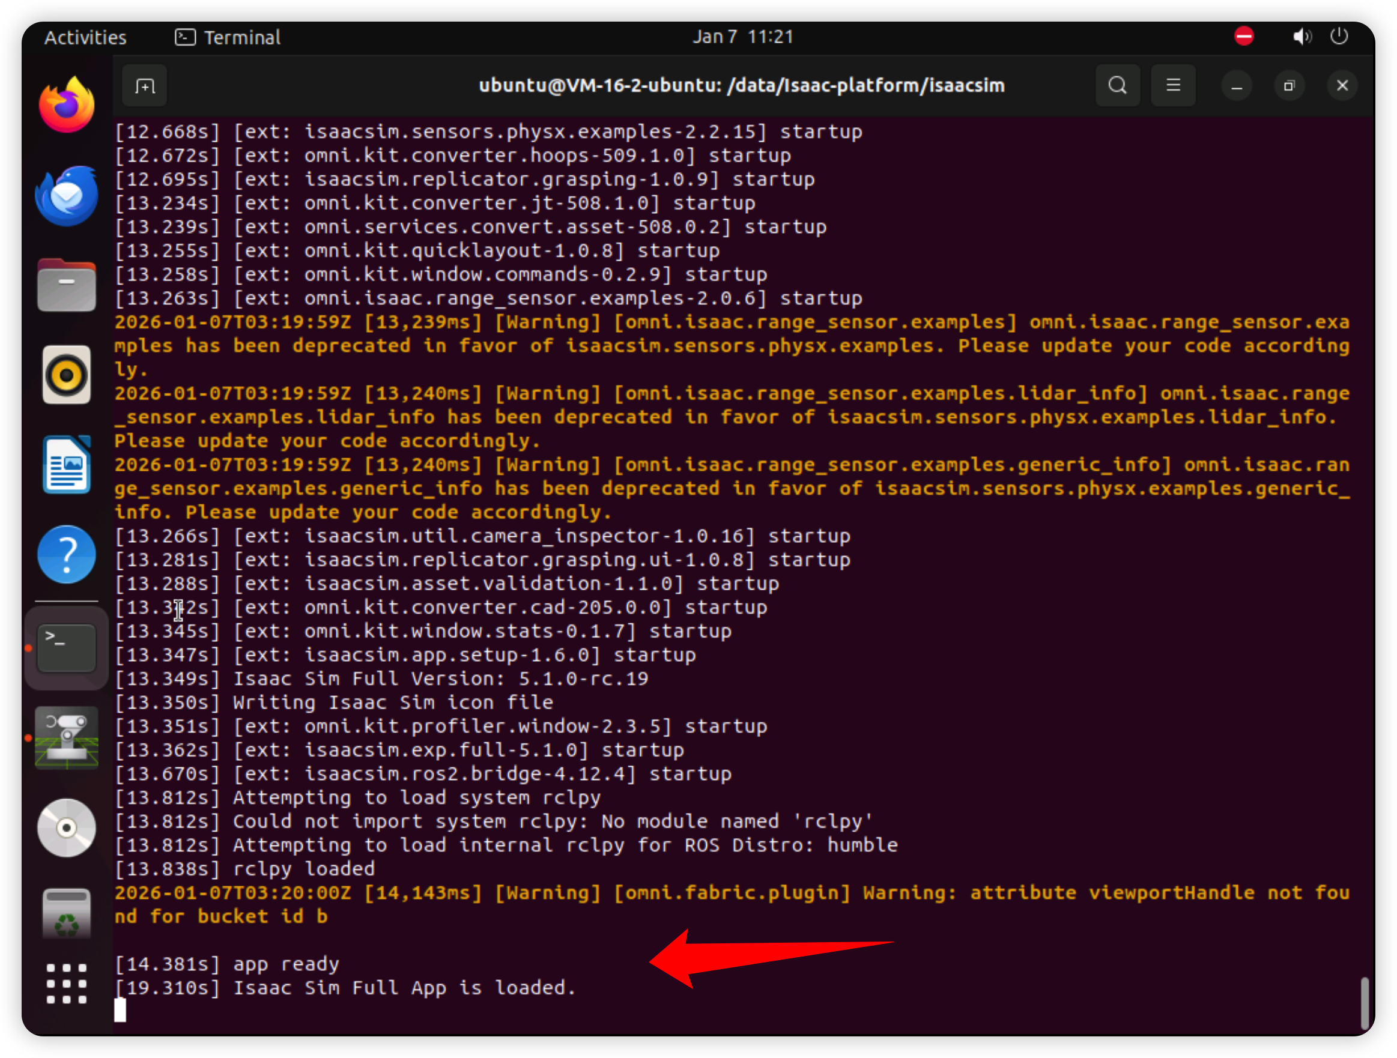Click the volume speaker icon
Viewport: 1397px width, 1058px height.
(x=1301, y=37)
